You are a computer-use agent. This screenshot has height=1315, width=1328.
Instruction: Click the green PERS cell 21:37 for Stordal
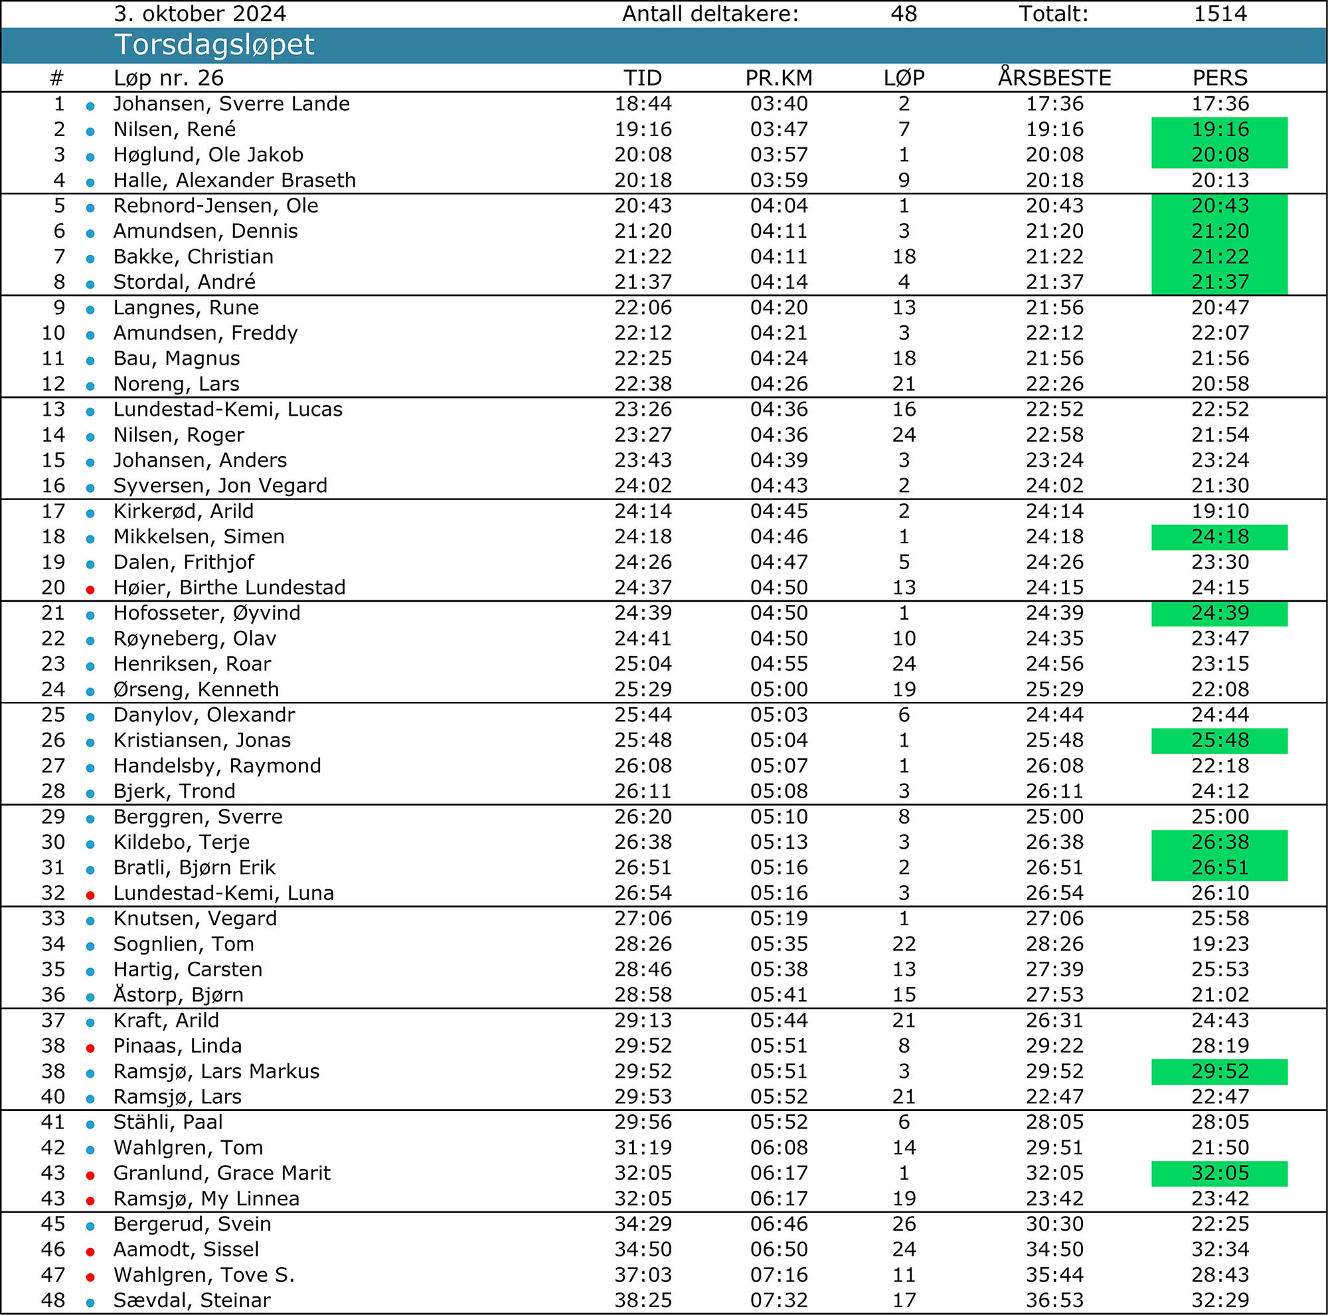pyautogui.click(x=1219, y=282)
